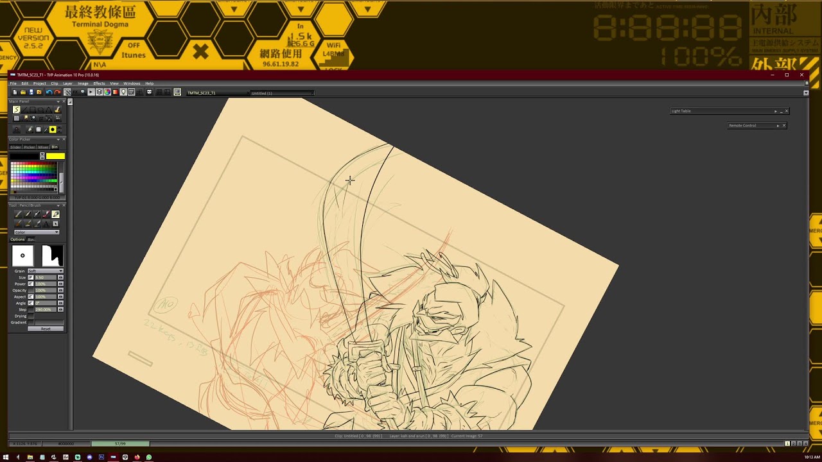822x462 pixels.
Task: Open the File menu
Action: tap(13, 83)
